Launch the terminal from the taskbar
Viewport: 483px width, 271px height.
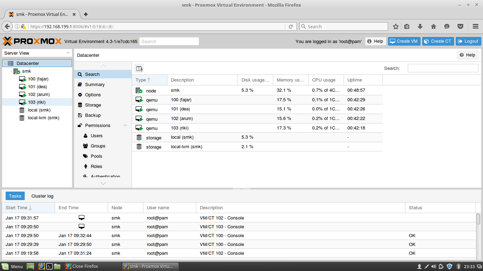(x=50, y=266)
